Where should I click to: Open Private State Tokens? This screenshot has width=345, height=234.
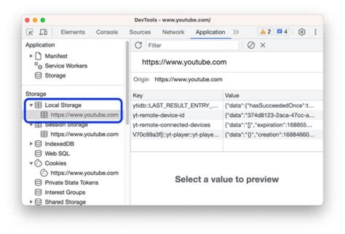pyautogui.click(x=71, y=183)
